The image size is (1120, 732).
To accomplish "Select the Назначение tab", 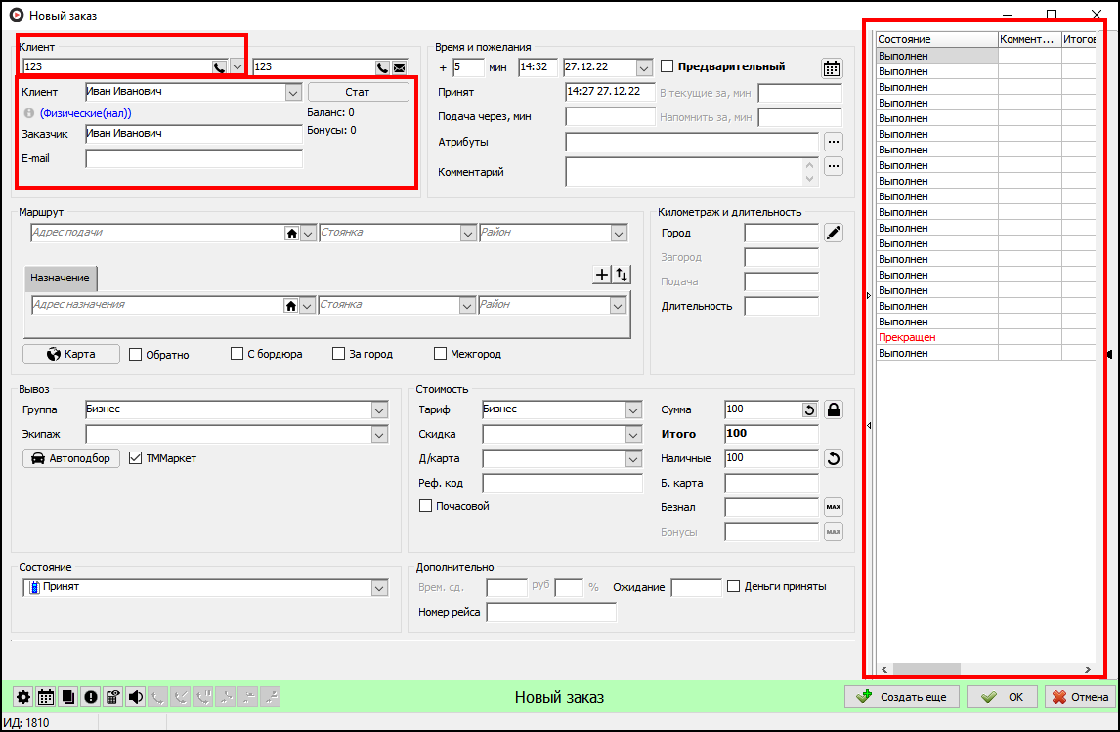I will (x=60, y=279).
